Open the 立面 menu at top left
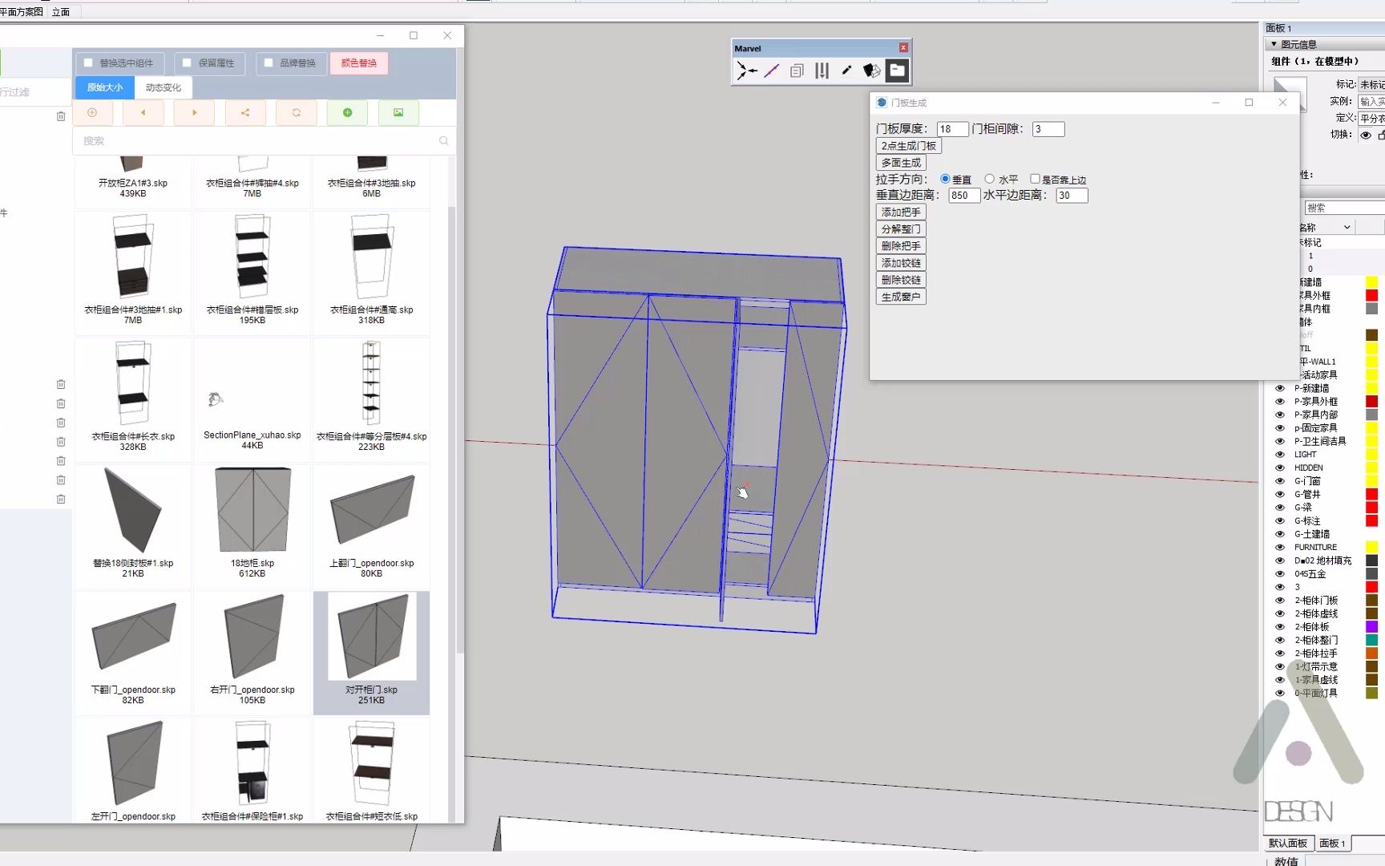1385x866 pixels. (x=60, y=11)
